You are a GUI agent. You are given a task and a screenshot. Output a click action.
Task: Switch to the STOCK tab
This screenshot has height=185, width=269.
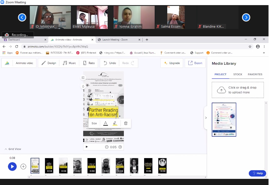(238, 74)
